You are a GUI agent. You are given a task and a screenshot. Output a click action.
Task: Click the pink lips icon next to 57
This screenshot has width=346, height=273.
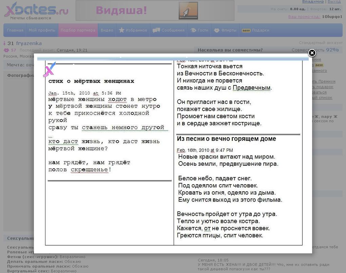[x=6, y=50]
